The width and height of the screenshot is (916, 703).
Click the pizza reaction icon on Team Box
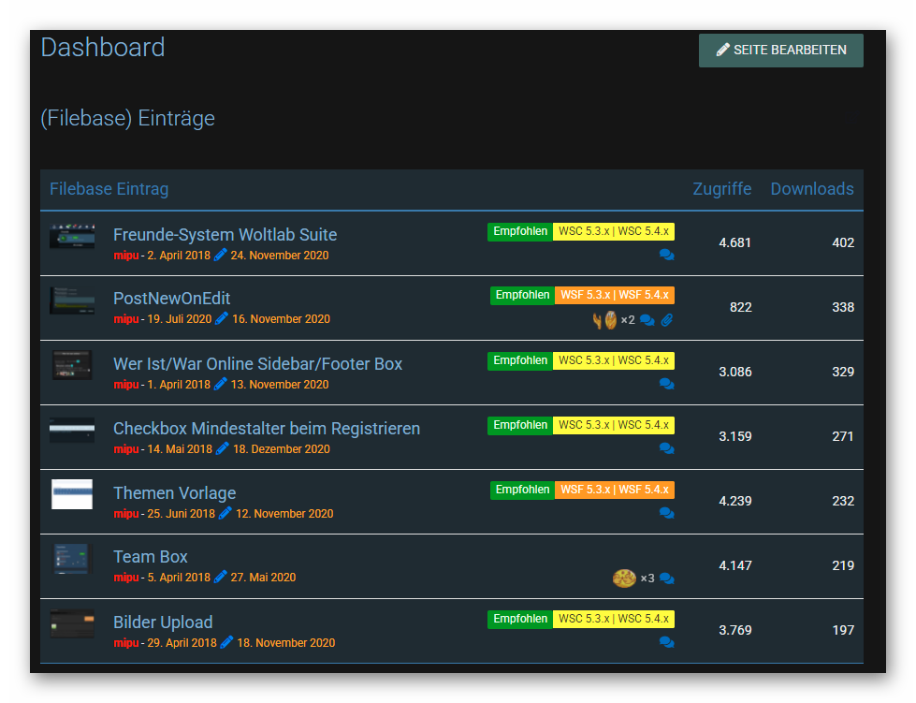[x=624, y=579]
